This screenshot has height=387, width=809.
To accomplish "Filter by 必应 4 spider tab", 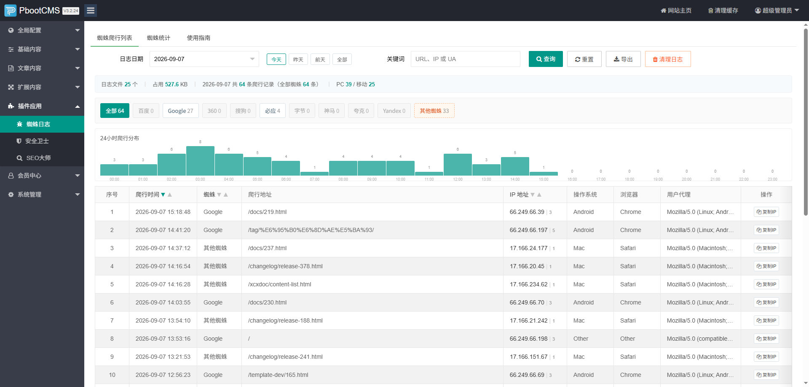I will coord(273,111).
